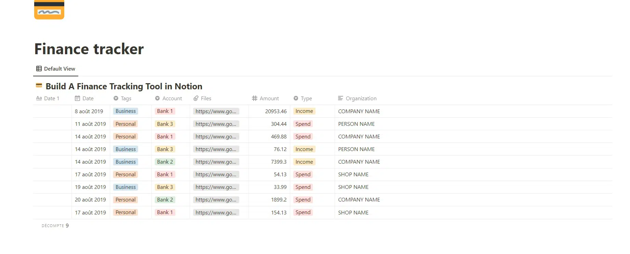
Task: Open the Default View tab
Action: [x=56, y=69]
